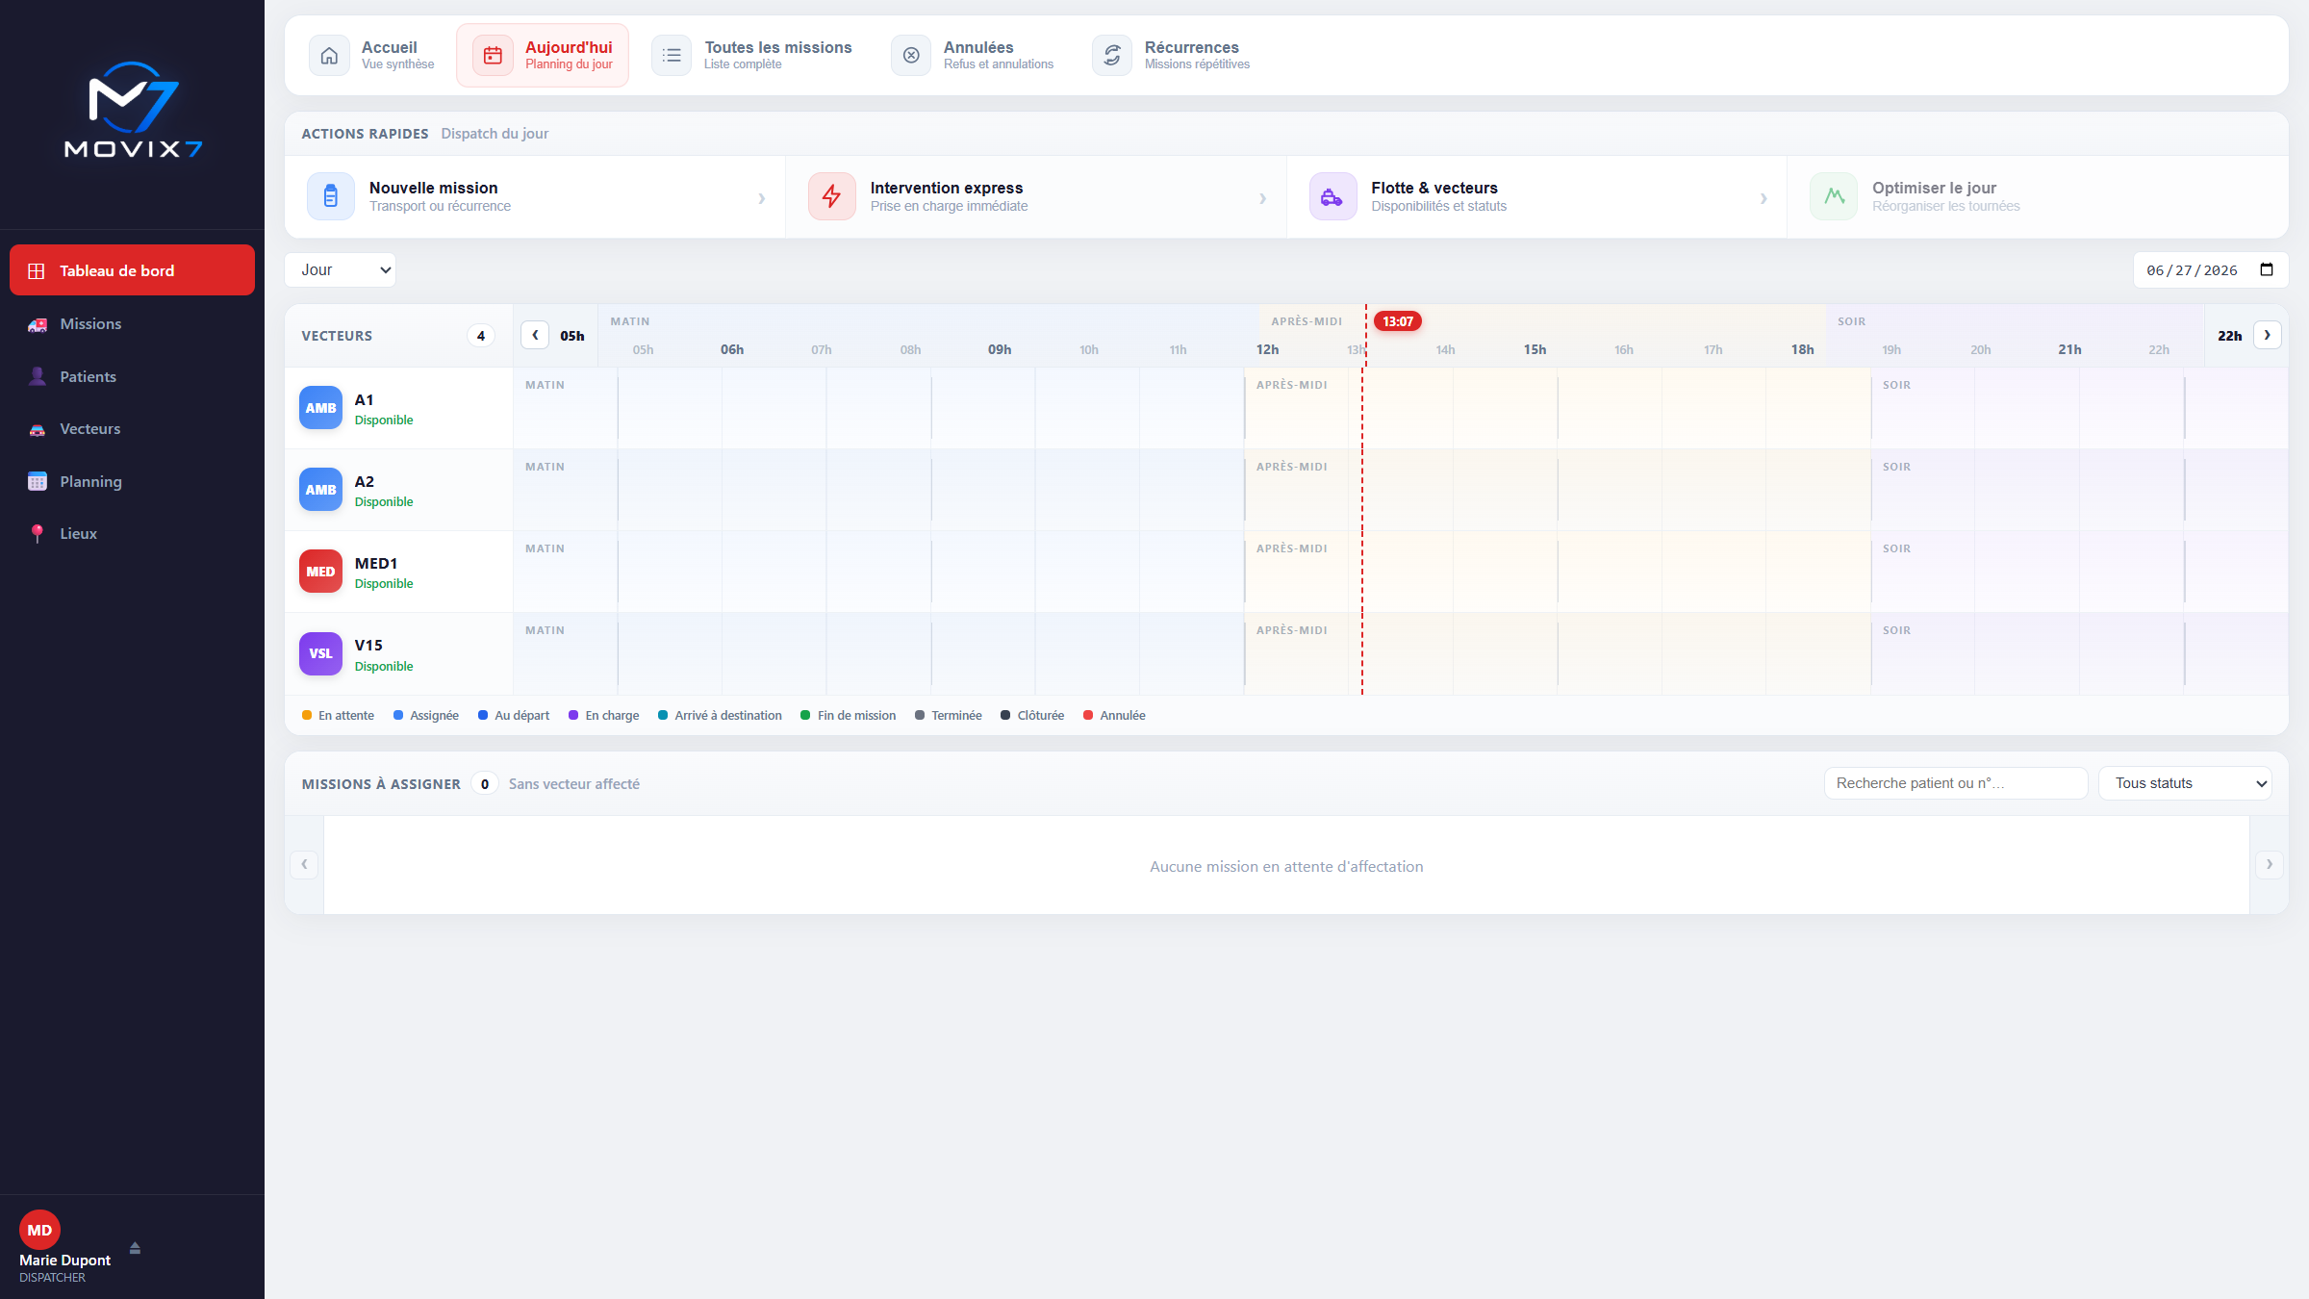Viewport: 2309px width, 1299px height.
Task: Open the Jour view dropdown
Action: (x=341, y=270)
